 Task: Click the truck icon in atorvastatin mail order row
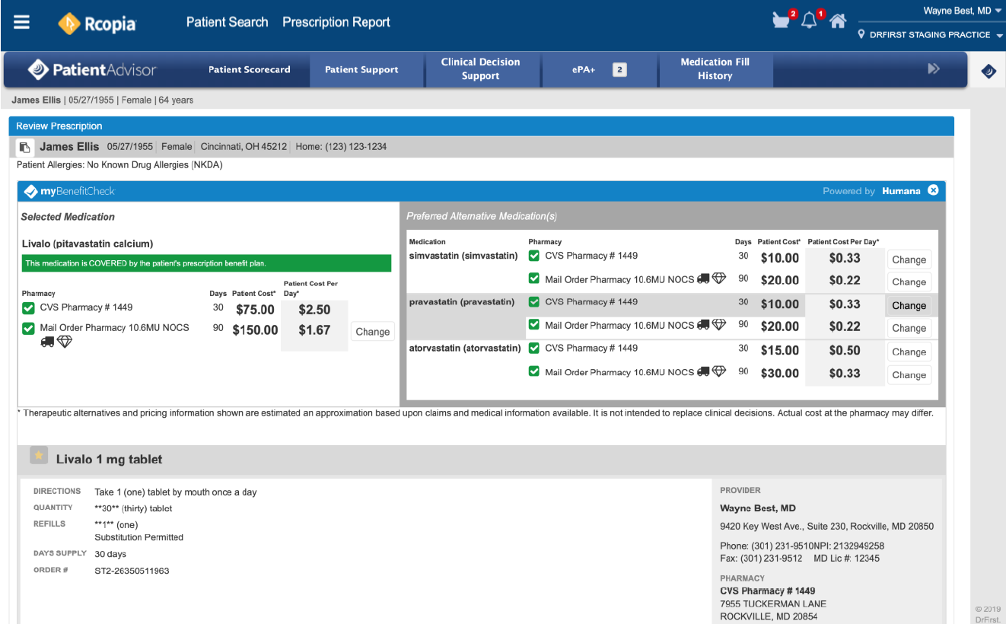[x=703, y=372]
